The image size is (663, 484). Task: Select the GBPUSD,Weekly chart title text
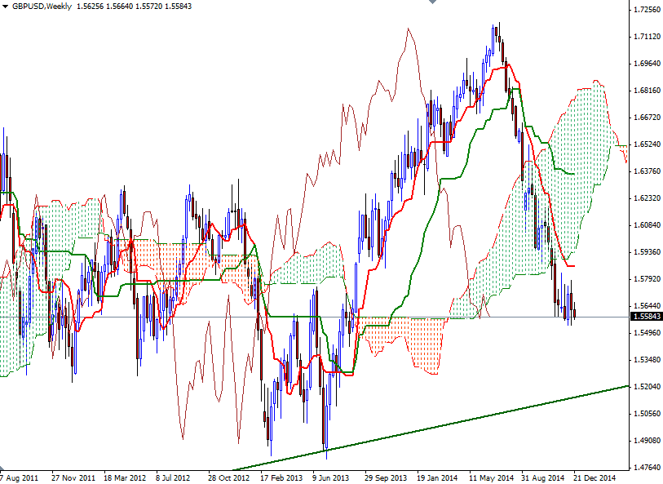tap(39, 6)
